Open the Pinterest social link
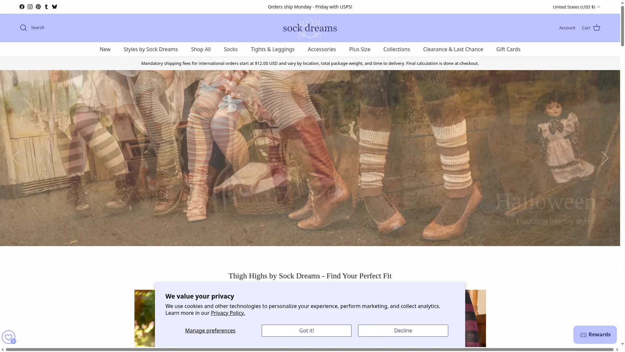The width and height of the screenshot is (625, 352). tap(38, 7)
